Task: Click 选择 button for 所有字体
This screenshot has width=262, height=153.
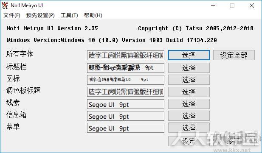Action: pyautogui.click(x=189, y=55)
